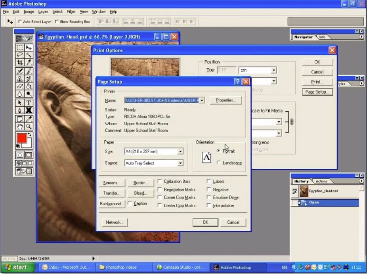Select the Hand tool
The height and width of the screenshot is (274, 367).
coord(20,127)
